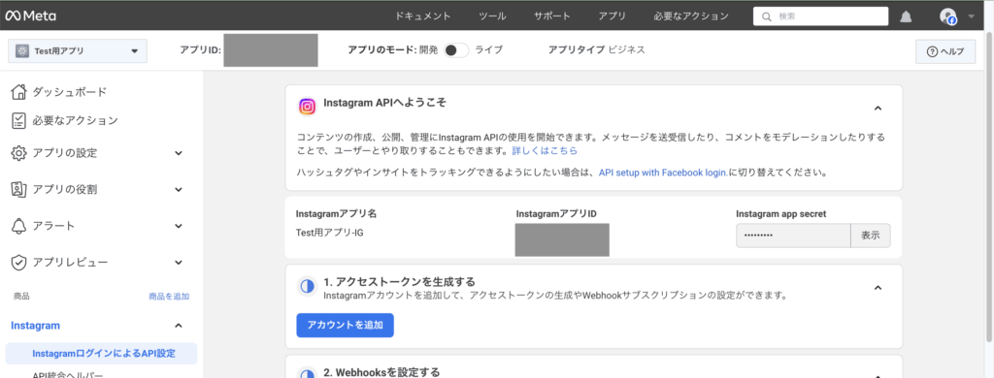Click the app settings gear icon
The width and height of the screenshot is (994, 378).
point(19,152)
